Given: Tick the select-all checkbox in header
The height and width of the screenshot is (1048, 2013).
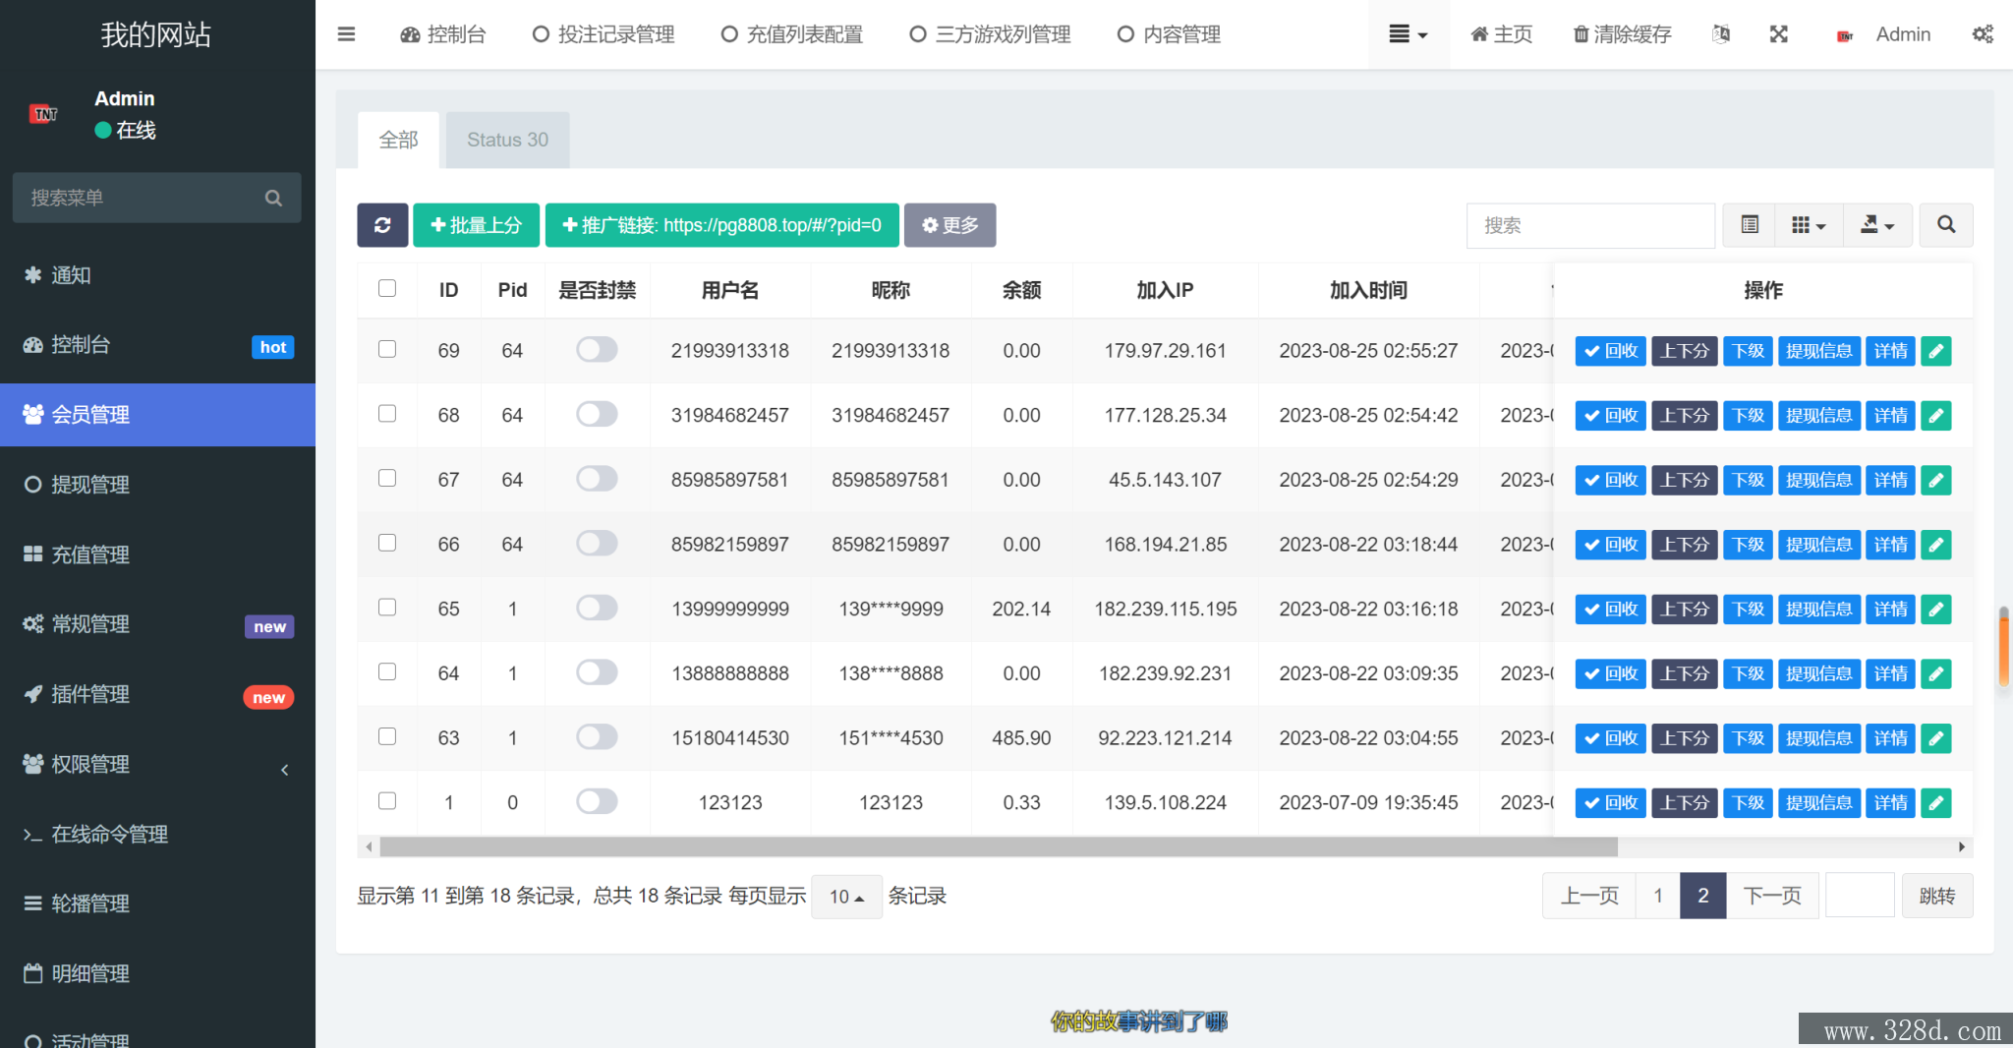Looking at the screenshot, I should [x=387, y=289].
